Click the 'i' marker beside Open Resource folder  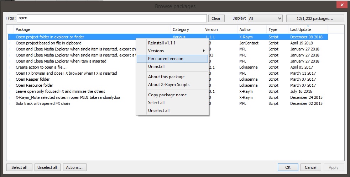pyautogui.click(x=9, y=85)
